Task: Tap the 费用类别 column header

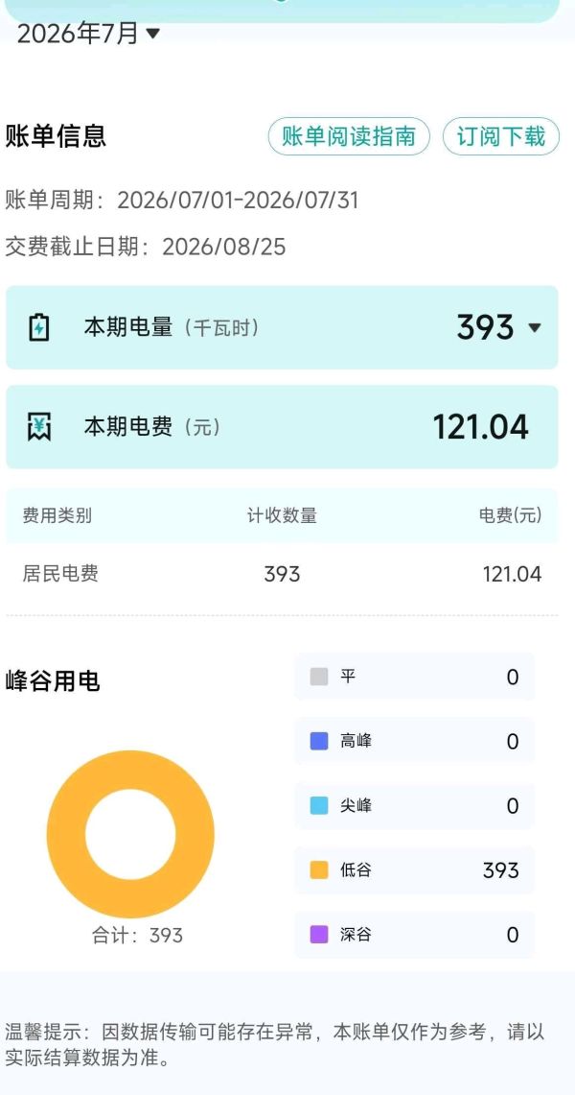Action: point(57,516)
